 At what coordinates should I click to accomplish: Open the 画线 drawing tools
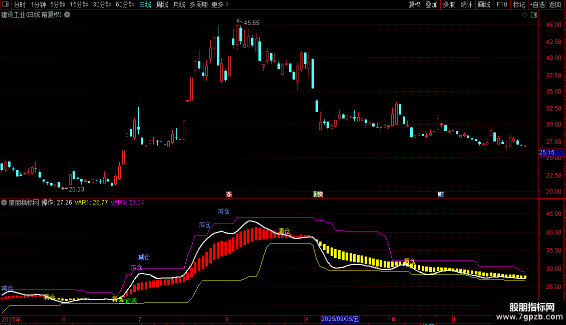[484, 4]
